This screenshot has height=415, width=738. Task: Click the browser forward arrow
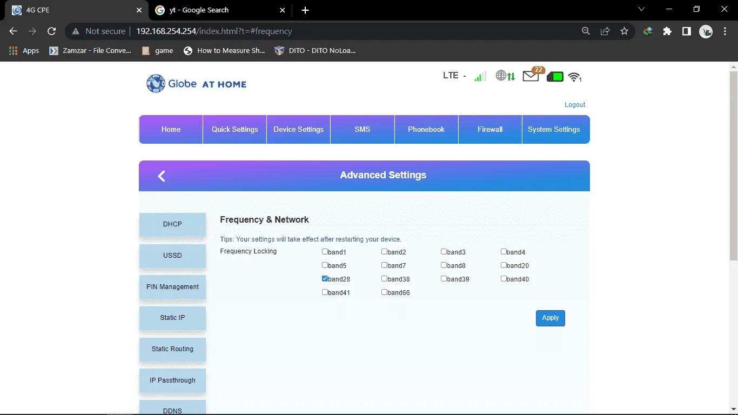coord(32,31)
